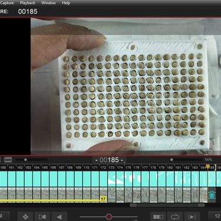Select frame 173 in the timeline ruler

coord(111,167)
